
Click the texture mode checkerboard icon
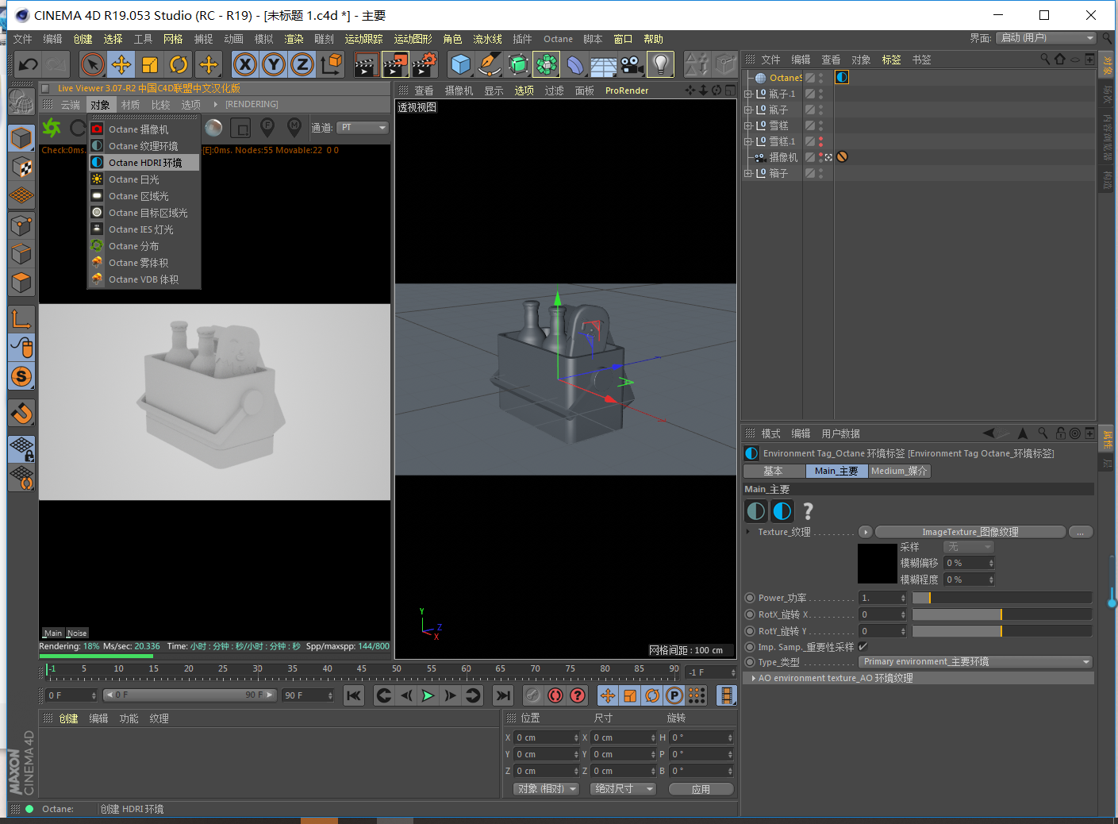[21, 167]
